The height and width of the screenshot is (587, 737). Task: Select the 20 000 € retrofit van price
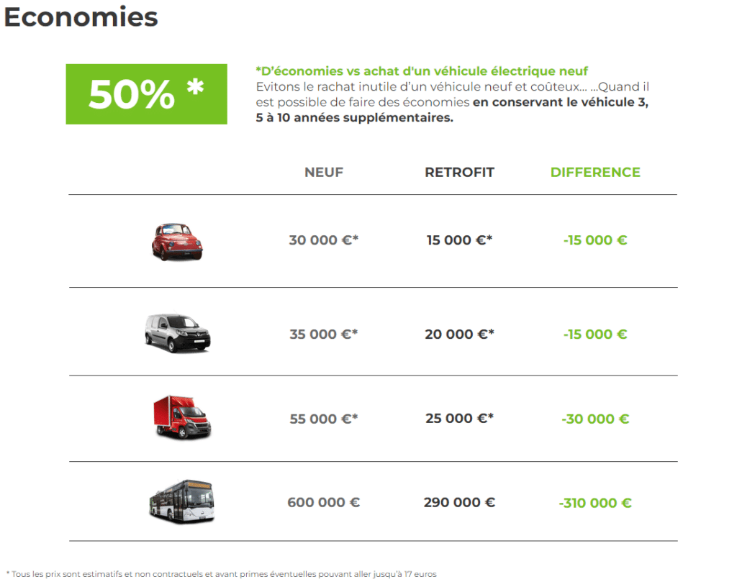click(x=459, y=334)
